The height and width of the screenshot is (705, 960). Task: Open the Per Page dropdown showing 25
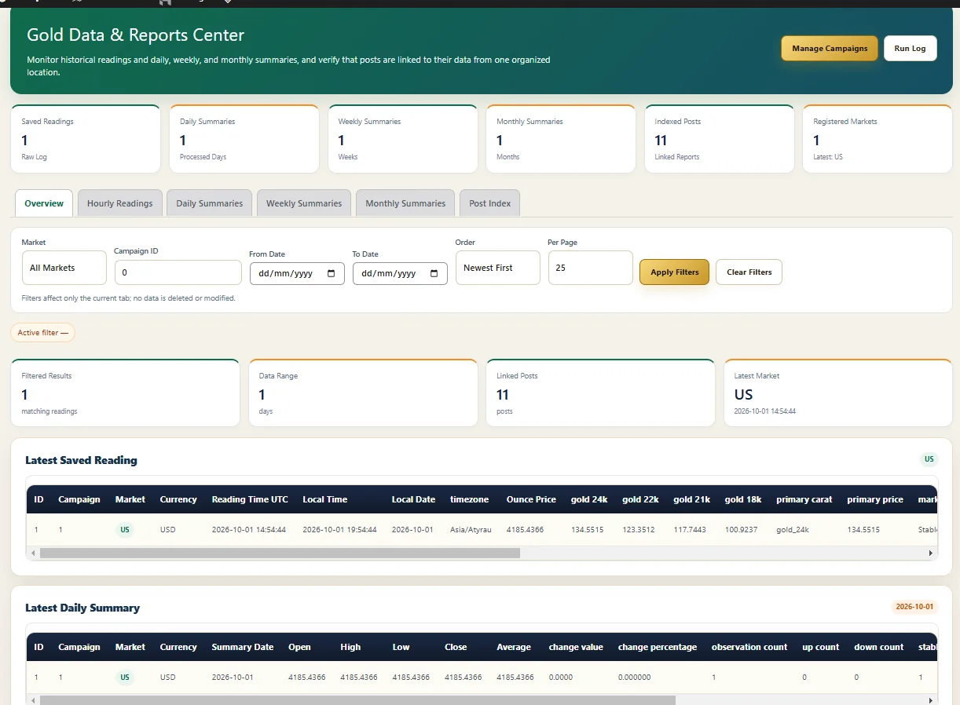coord(590,268)
